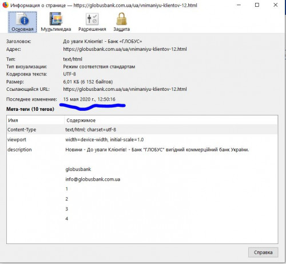Click the UTF-8 encoding value
The width and height of the screenshot is (286, 264).
coord(69,74)
